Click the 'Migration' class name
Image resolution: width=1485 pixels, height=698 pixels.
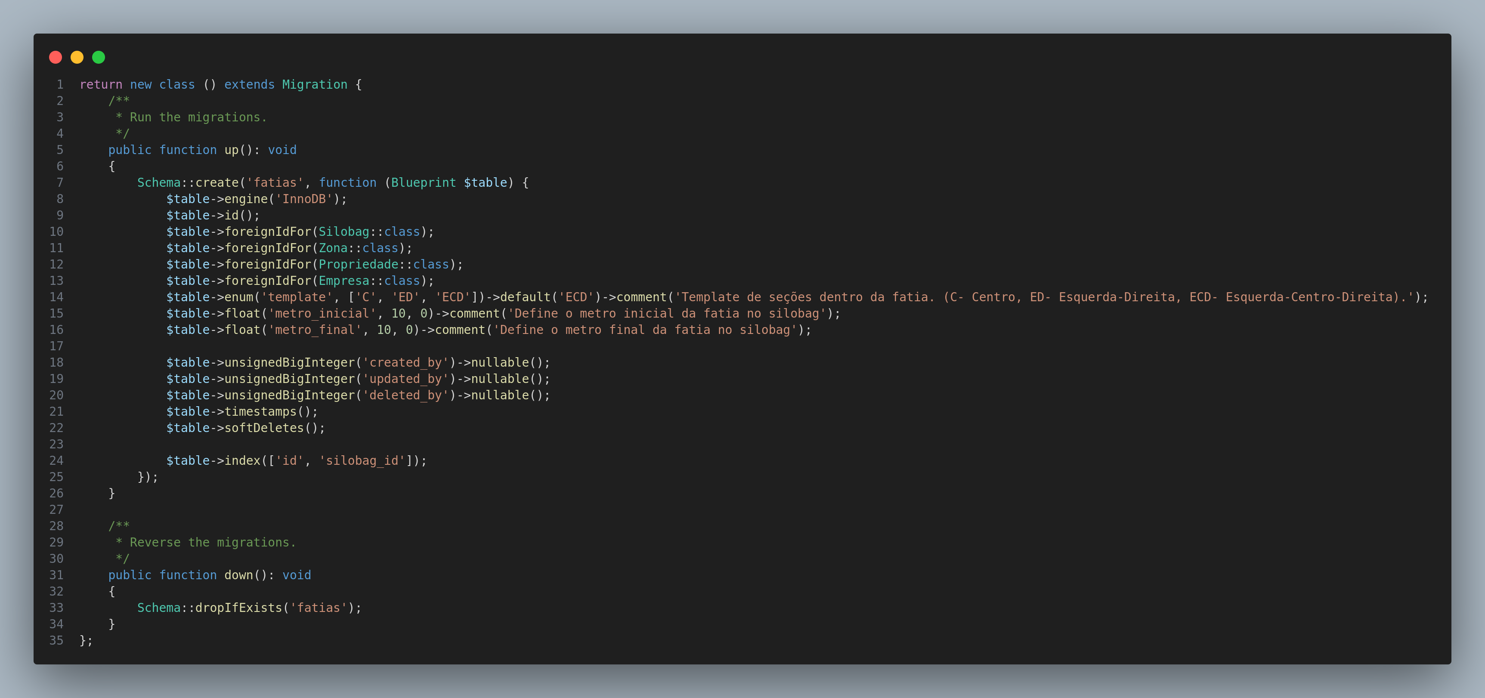tap(315, 85)
